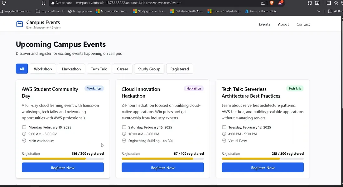Open the Microsoft Certified bookmark
343x187 pixels.
(x=112, y=11)
